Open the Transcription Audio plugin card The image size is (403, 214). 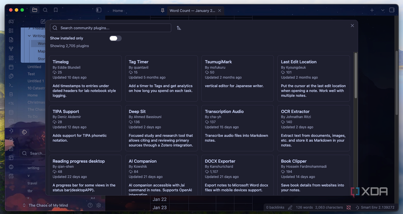(x=237, y=128)
